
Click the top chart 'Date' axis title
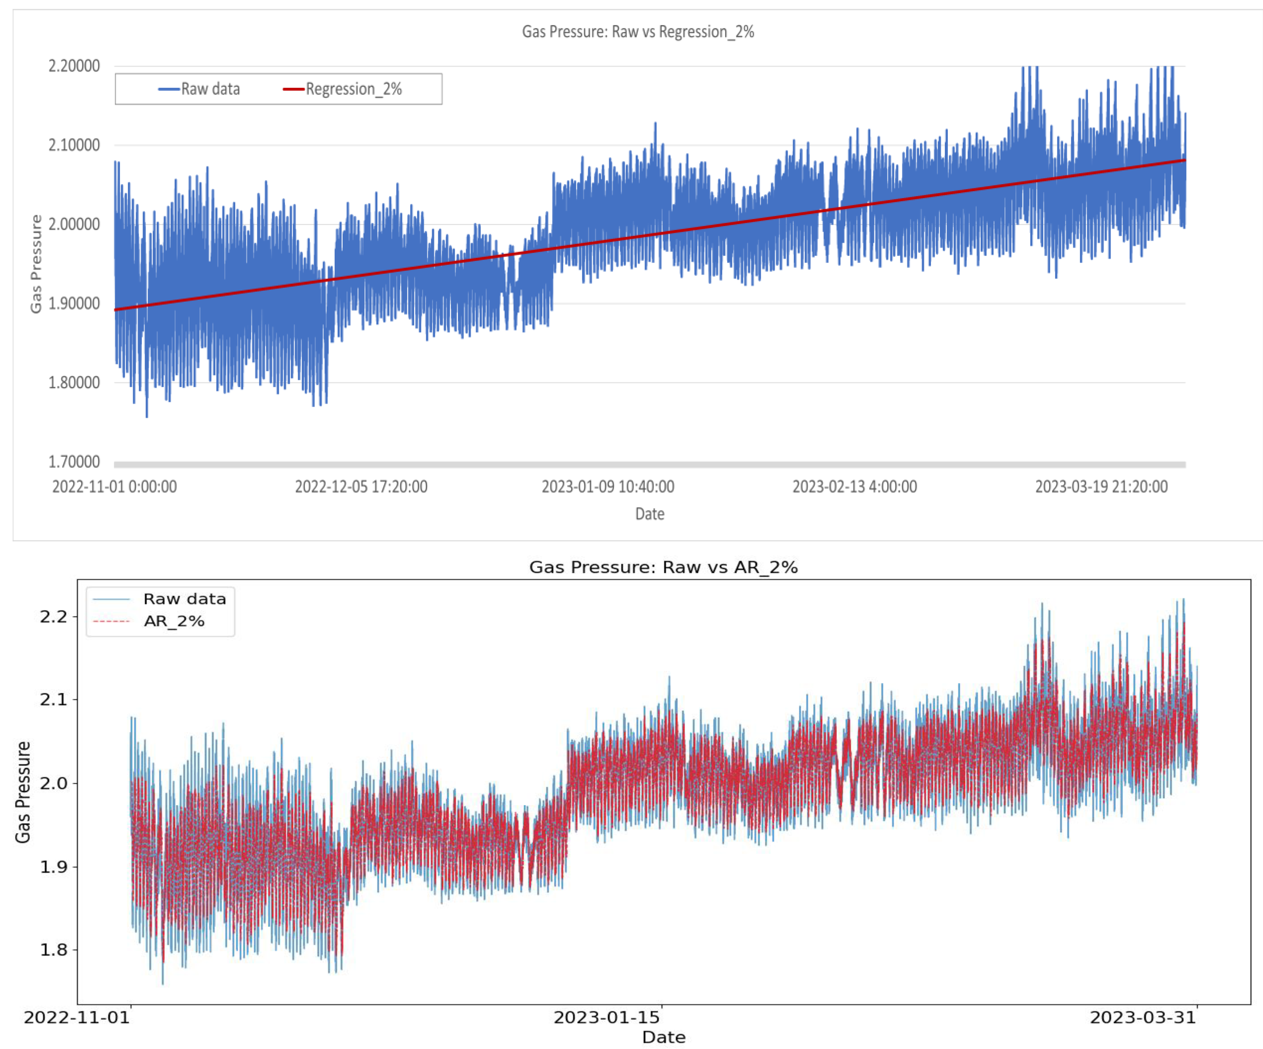pyautogui.click(x=650, y=514)
